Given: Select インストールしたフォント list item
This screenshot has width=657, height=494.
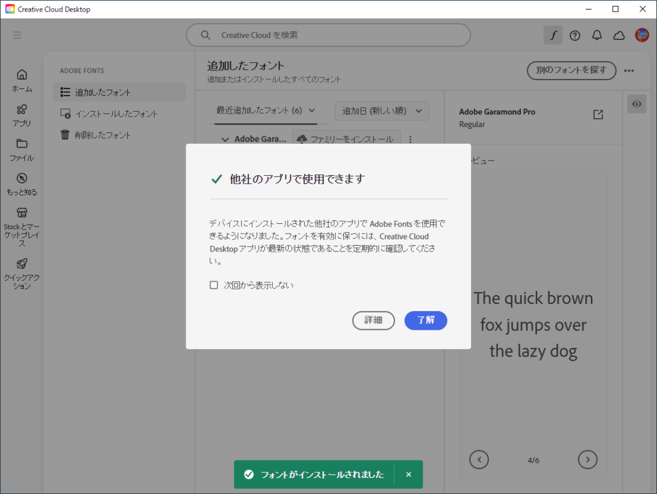Looking at the screenshot, I should pos(119,114).
